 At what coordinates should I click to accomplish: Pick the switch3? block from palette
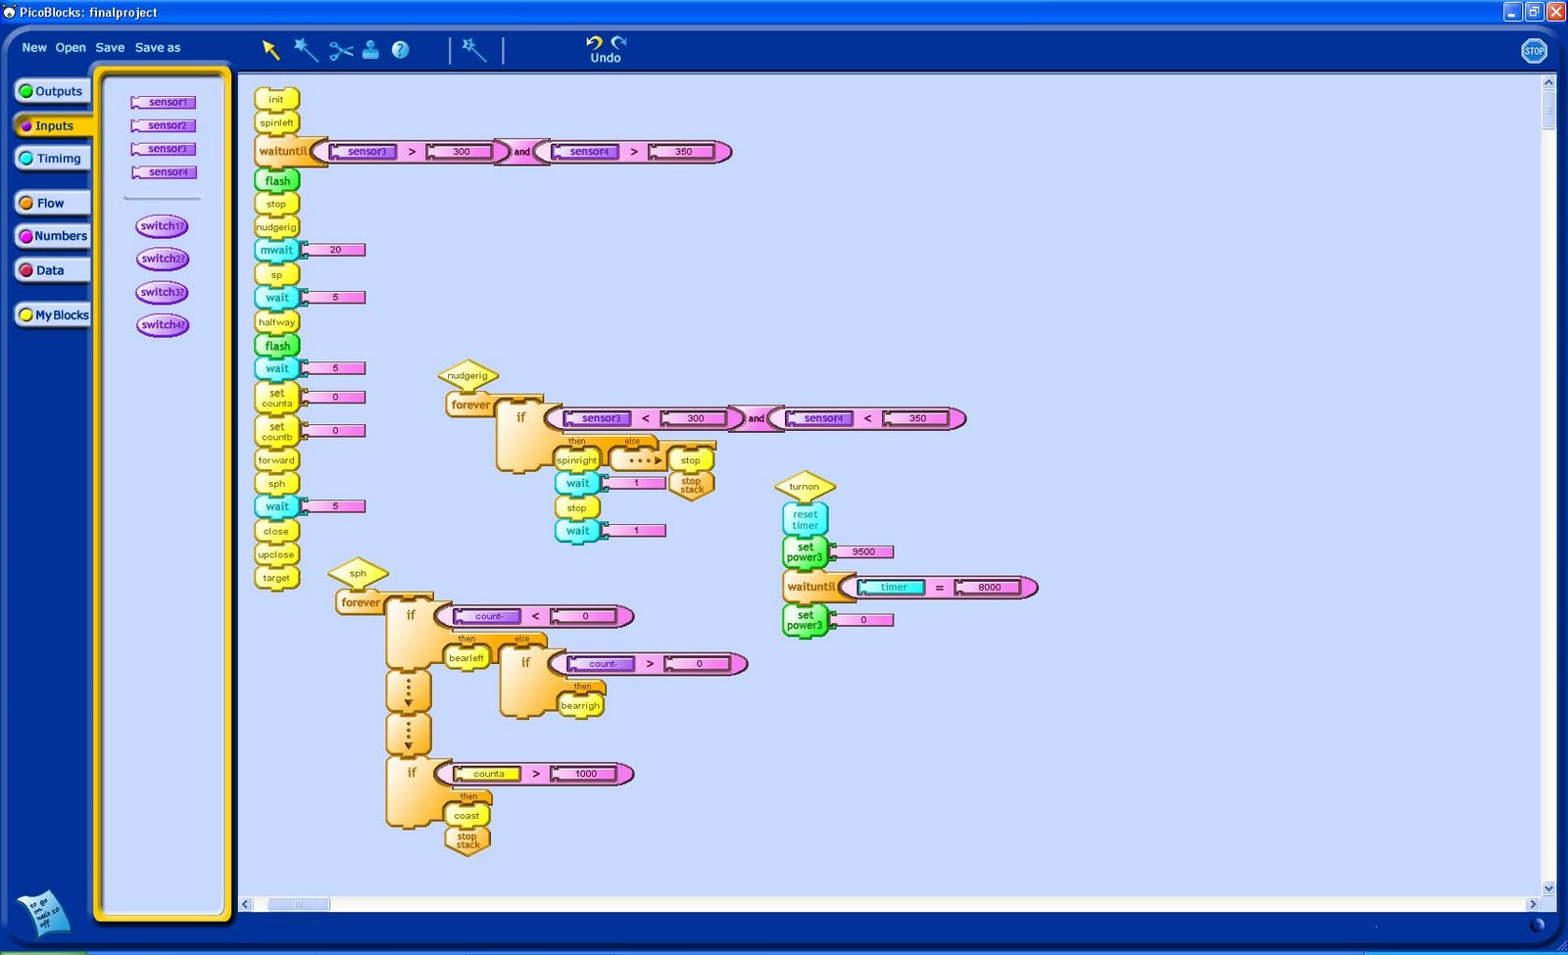point(163,292)
